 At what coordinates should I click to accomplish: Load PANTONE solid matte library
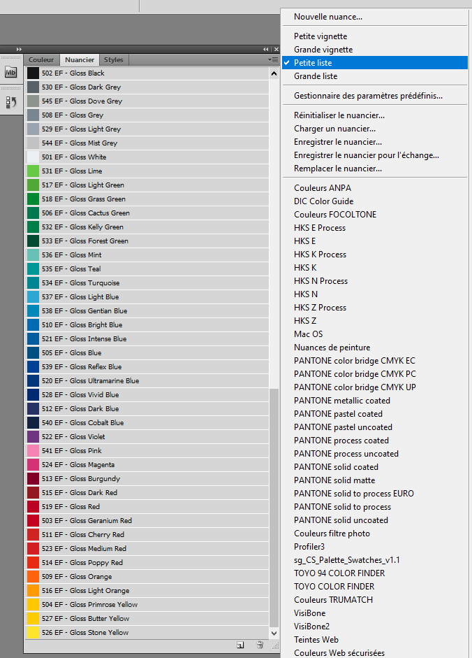pos(334,480)
